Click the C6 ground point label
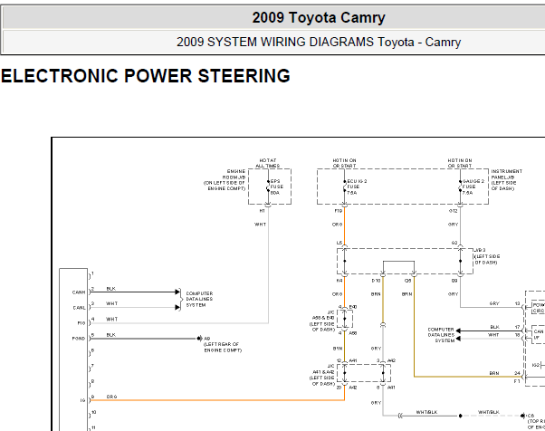This screenshot has height=431, width=545. pos(531,416)
